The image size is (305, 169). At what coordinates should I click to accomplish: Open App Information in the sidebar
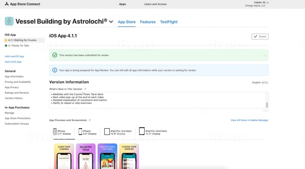pyautogui.click(x=14, y=77)
